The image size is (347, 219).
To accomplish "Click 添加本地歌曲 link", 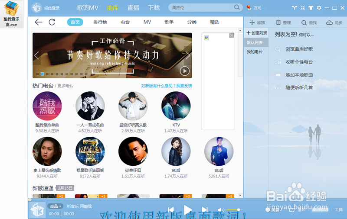I will [x=299, y=75].
